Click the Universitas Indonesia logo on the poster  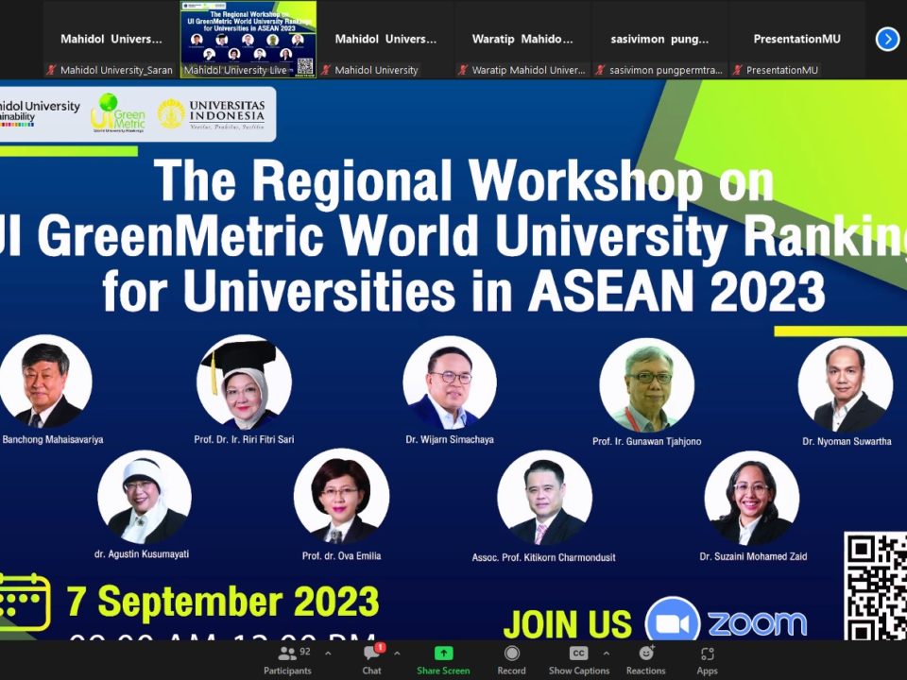(211, 114)
